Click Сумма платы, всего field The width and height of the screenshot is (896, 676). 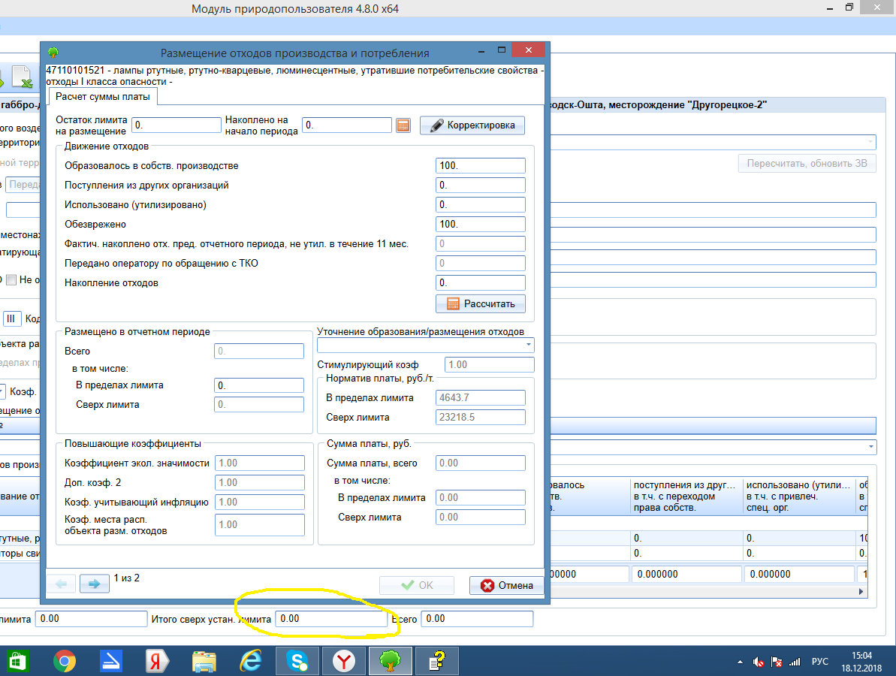[480, 463]
